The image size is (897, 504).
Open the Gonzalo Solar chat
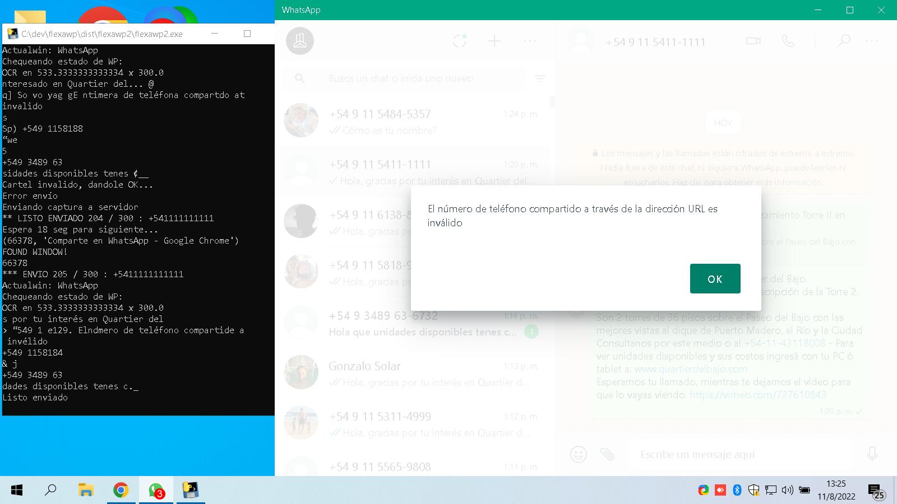412,374
